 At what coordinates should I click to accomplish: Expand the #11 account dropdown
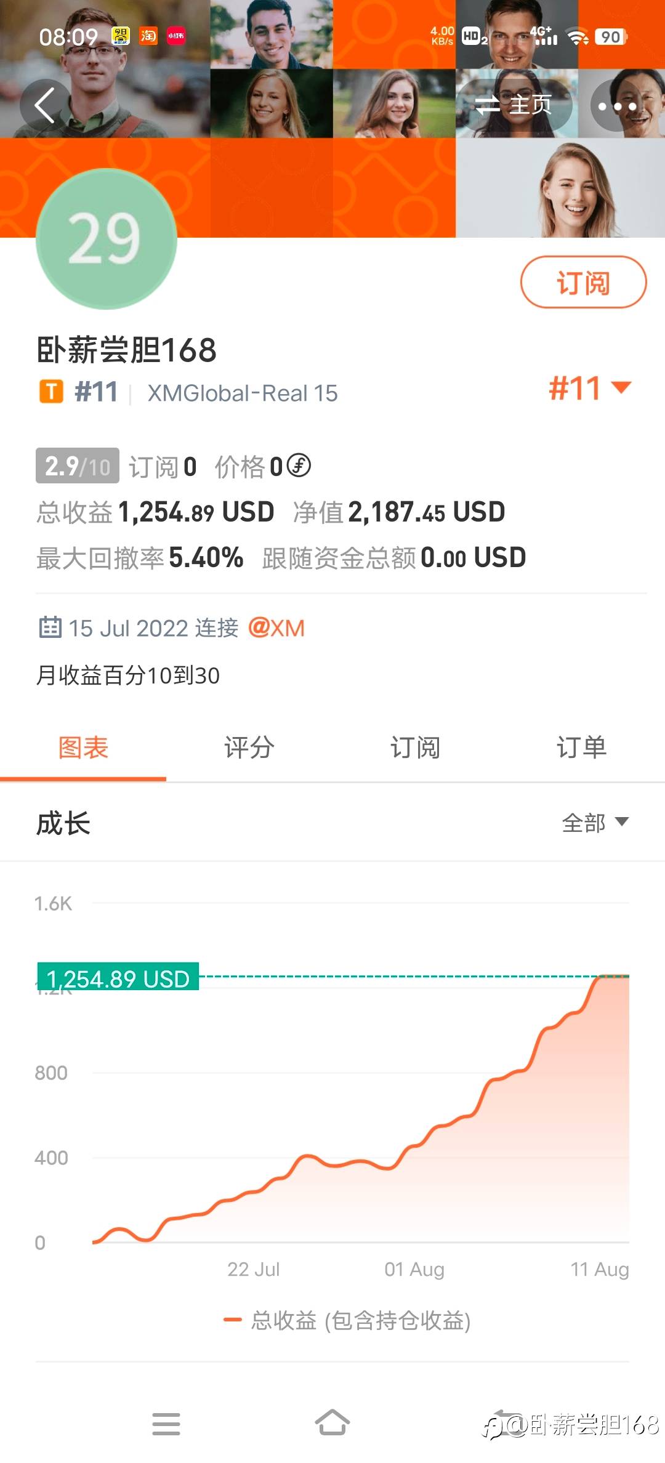(x=589, y=388)
